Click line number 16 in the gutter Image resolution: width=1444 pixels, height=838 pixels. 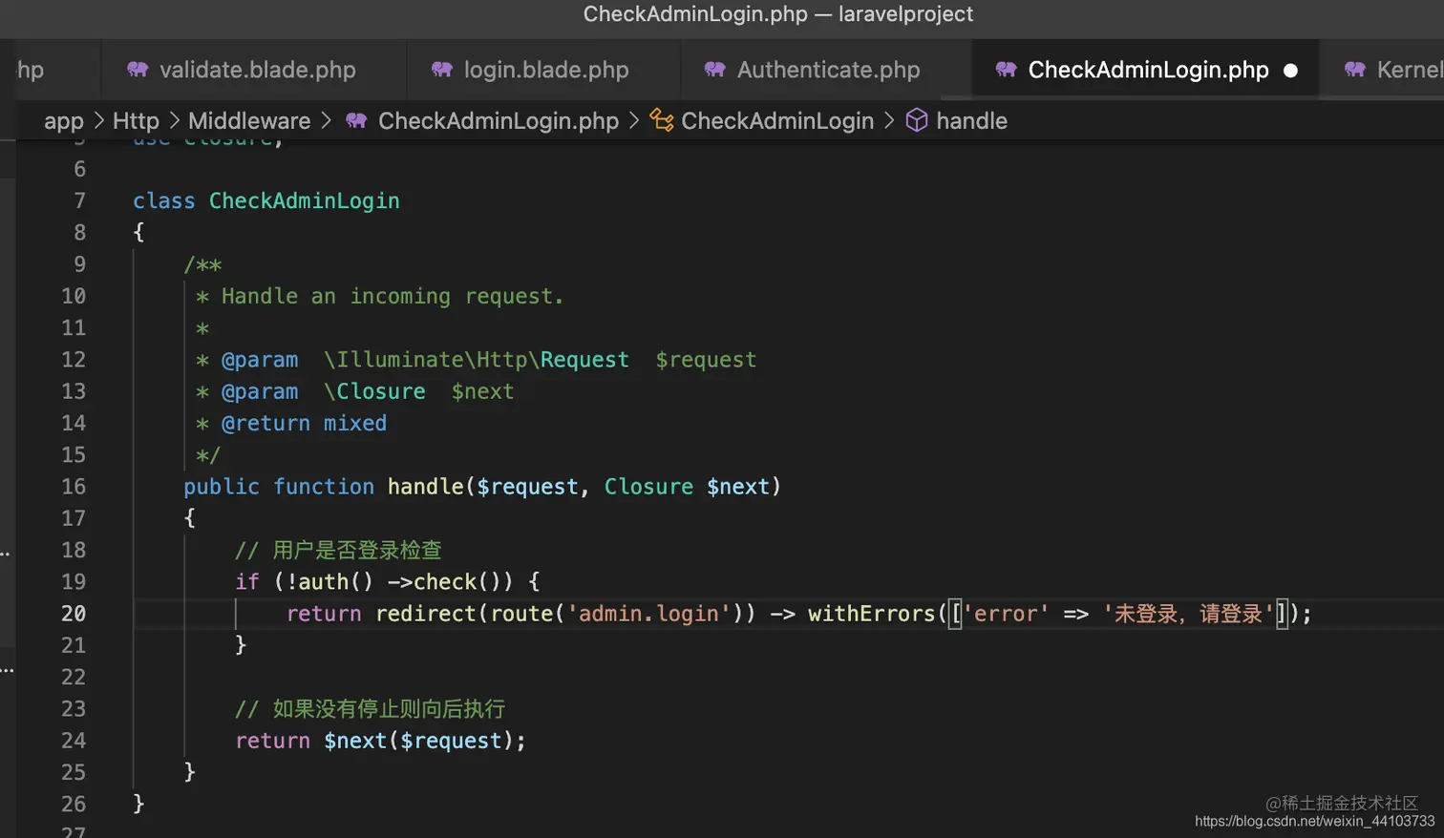74,487
